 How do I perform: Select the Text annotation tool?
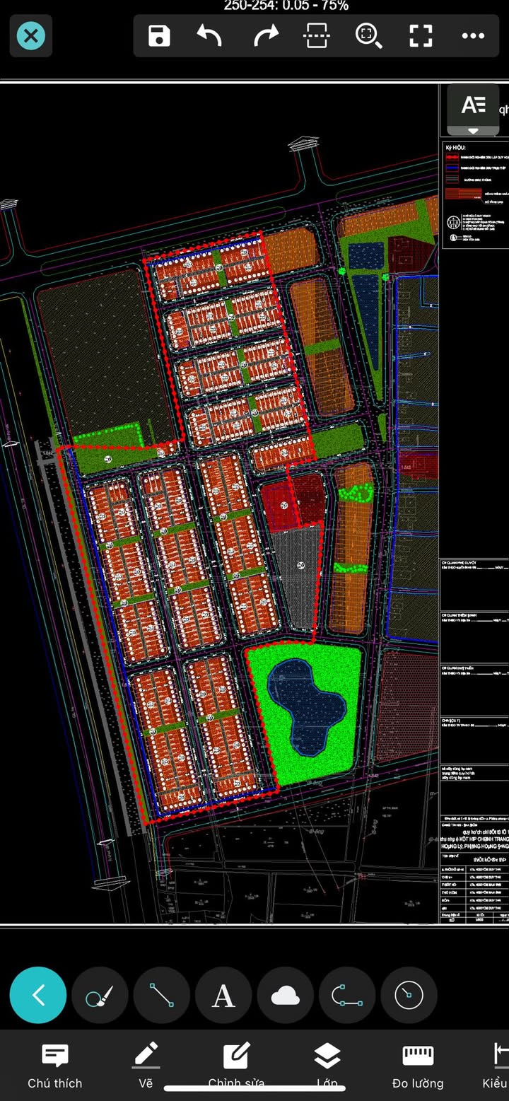coord(223,996)
